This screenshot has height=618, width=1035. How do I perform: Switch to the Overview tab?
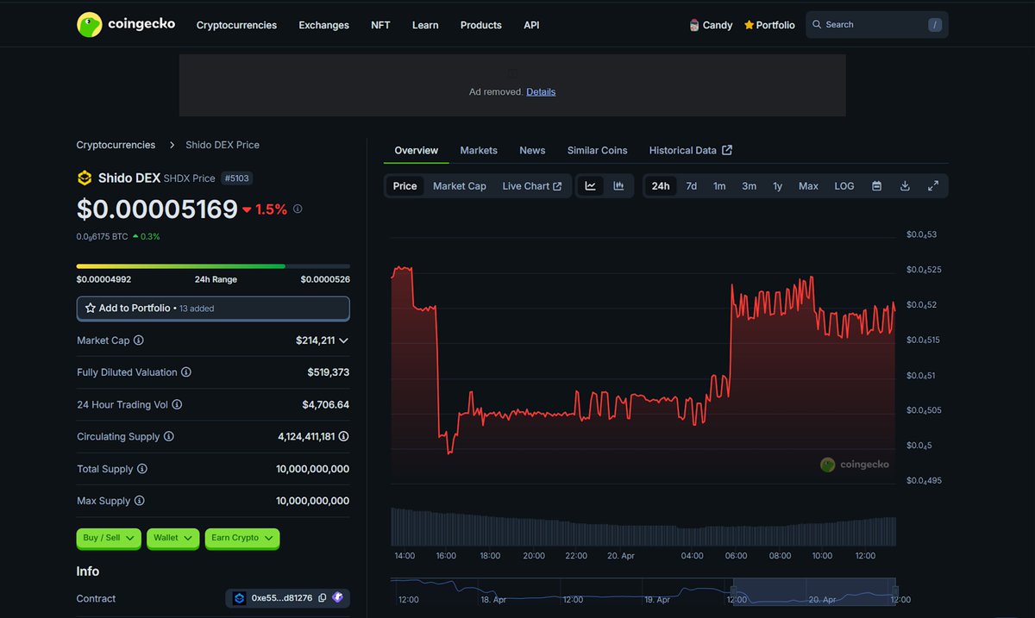click(x=417, y=150)
